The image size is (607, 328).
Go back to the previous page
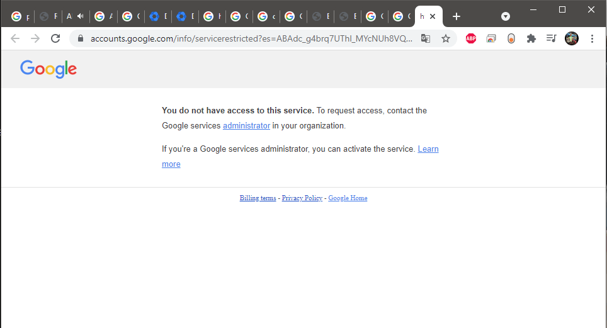tap(15, 38)
